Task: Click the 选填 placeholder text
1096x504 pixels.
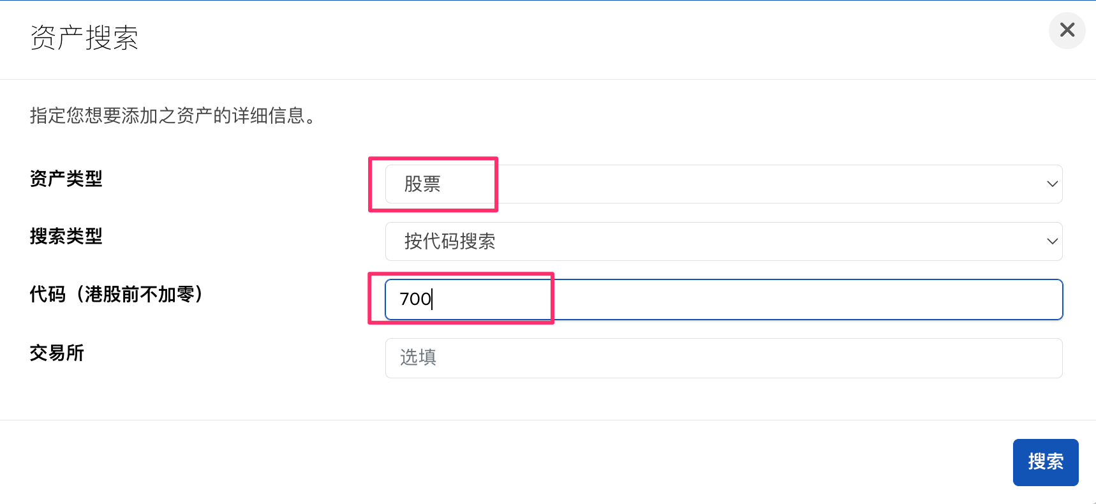Action: [x=418, y=358]
